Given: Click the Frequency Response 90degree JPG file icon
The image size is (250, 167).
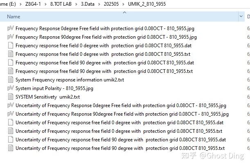Looking at the screenshot, I should (x=11, y=37).
